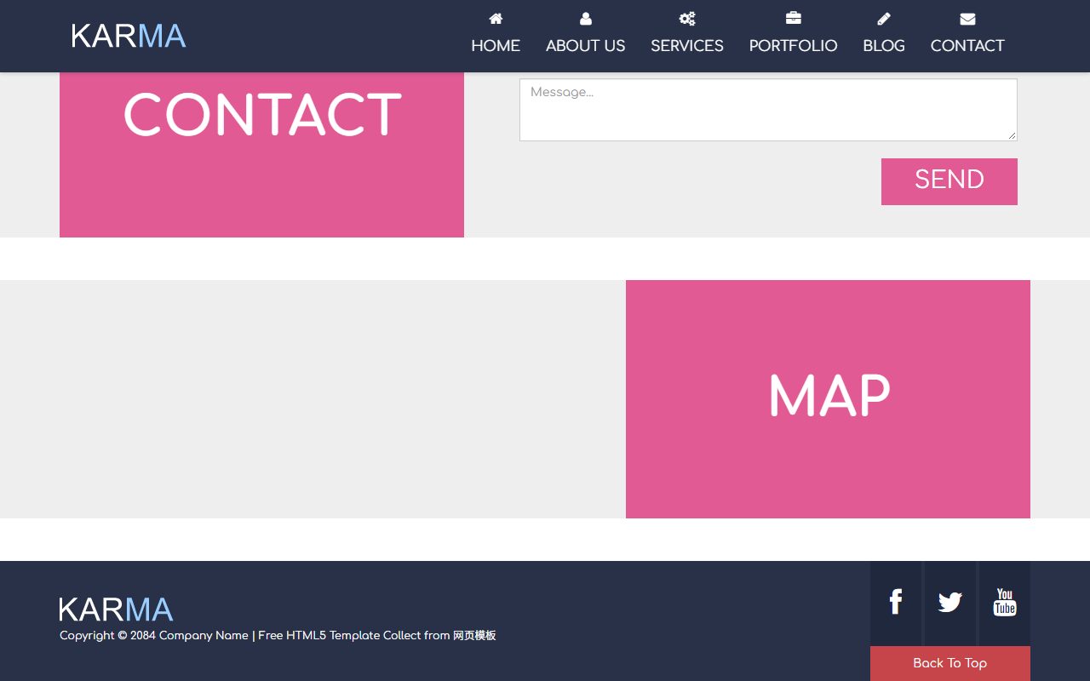Click the person icon above ABOUT US
Screen dimensions: 1090x681
(586, 19)
